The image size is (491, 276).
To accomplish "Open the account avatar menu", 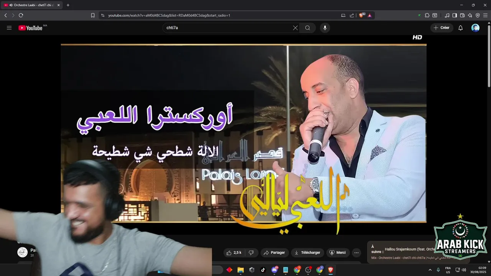I will coord(475,28).
